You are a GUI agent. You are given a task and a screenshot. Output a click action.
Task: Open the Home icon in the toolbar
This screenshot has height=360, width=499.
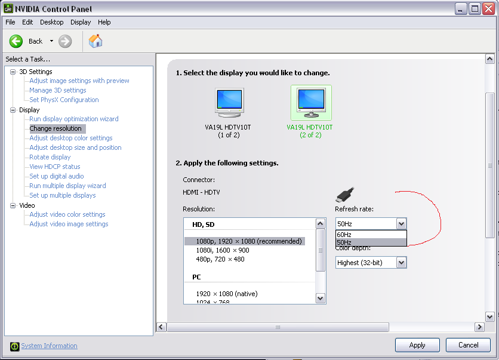pos(96,41)
